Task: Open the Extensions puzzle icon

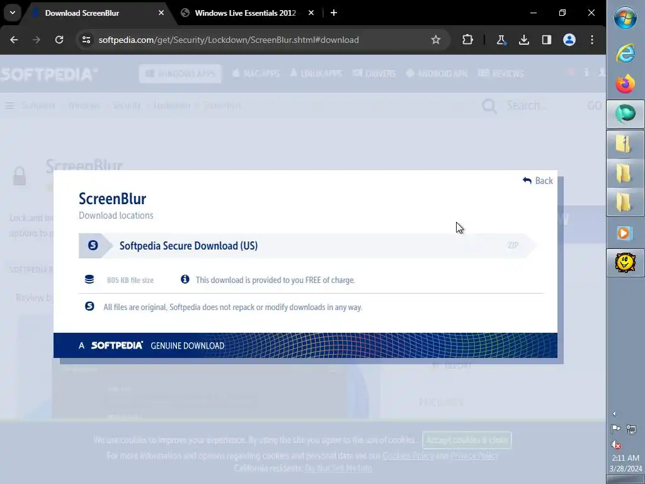Action: 467,40
